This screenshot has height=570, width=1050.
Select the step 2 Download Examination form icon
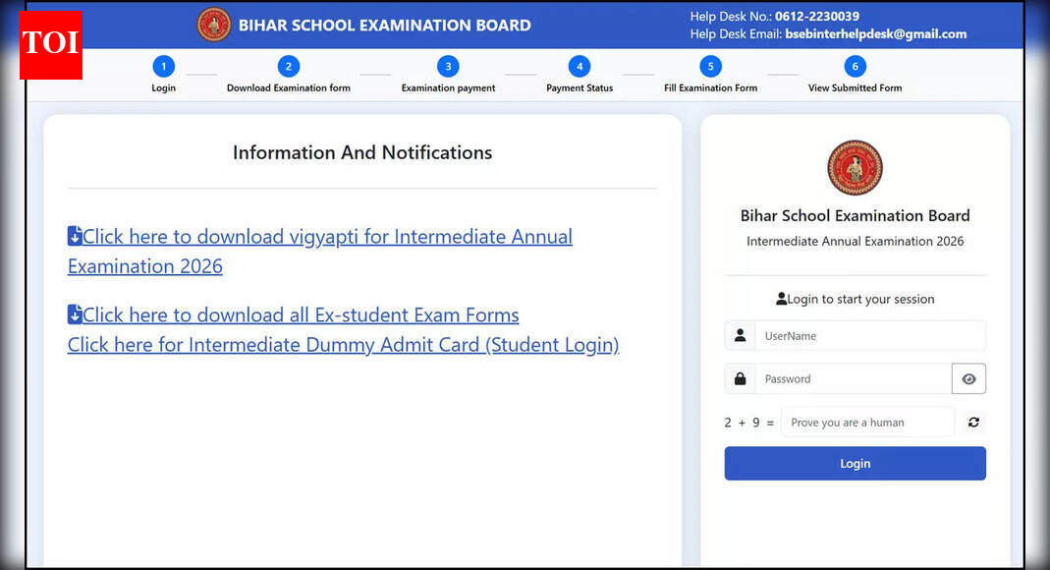(289, 65)
